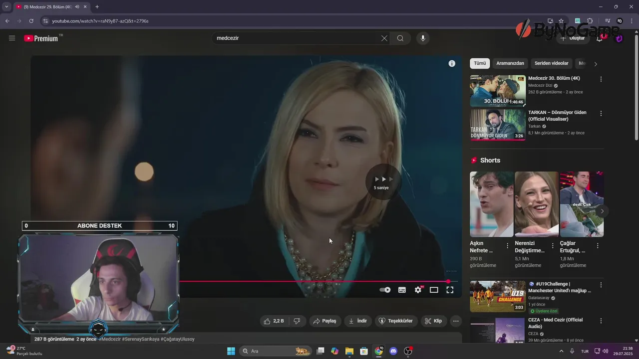This screenshot has width=639, height=359.
Task: Open Chrome profile avatar
Action: click(620, 21)
